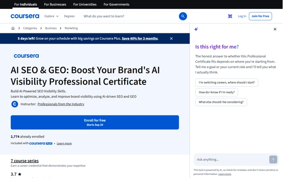Open the Degrees menu link

tap(69, 16)
